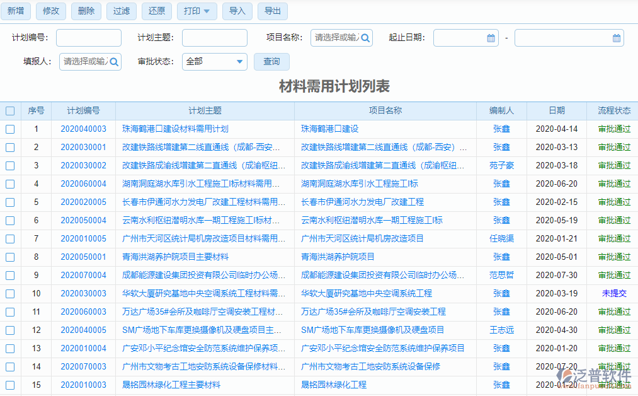Activate the 过滤 filter button
638x396 pixels.
[x=121, y=11]
